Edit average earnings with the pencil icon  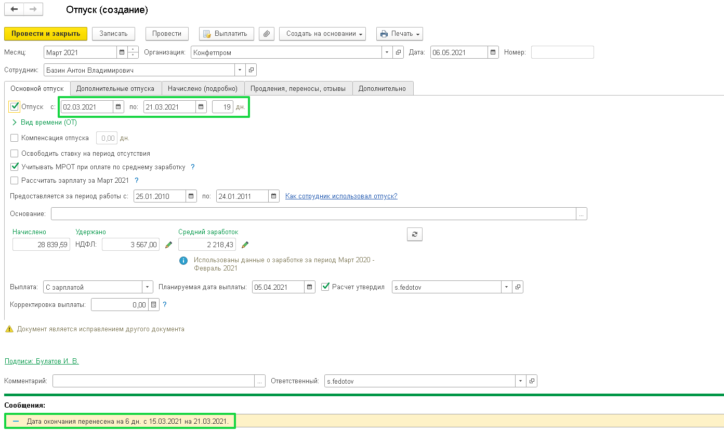click(x=245, y=245)
